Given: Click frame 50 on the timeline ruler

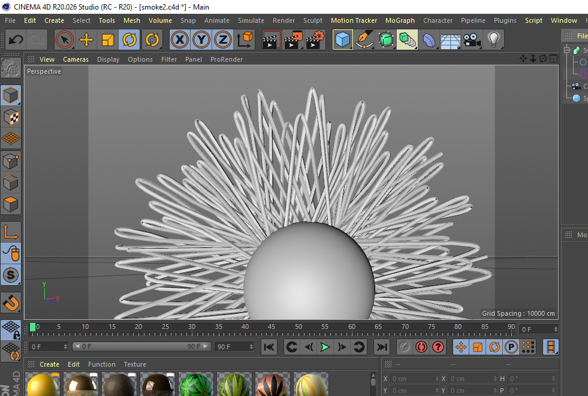Looking at the screenshot, I should 298,328.
